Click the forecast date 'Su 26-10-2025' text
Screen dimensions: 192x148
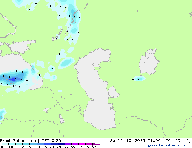pos(127,141)
